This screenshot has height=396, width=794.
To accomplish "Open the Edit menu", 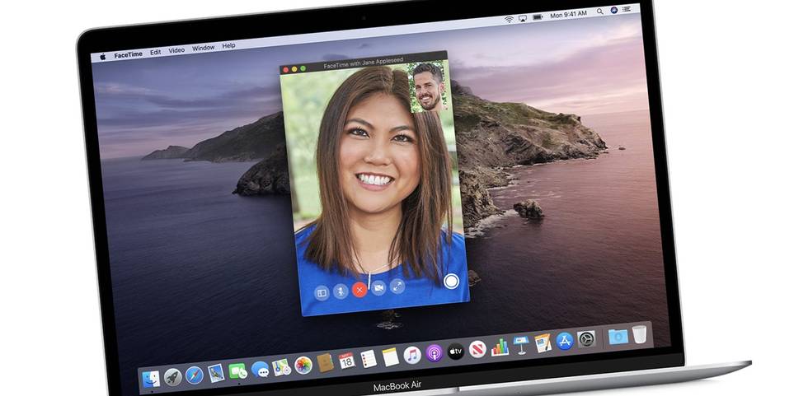I will coord(156,52).
